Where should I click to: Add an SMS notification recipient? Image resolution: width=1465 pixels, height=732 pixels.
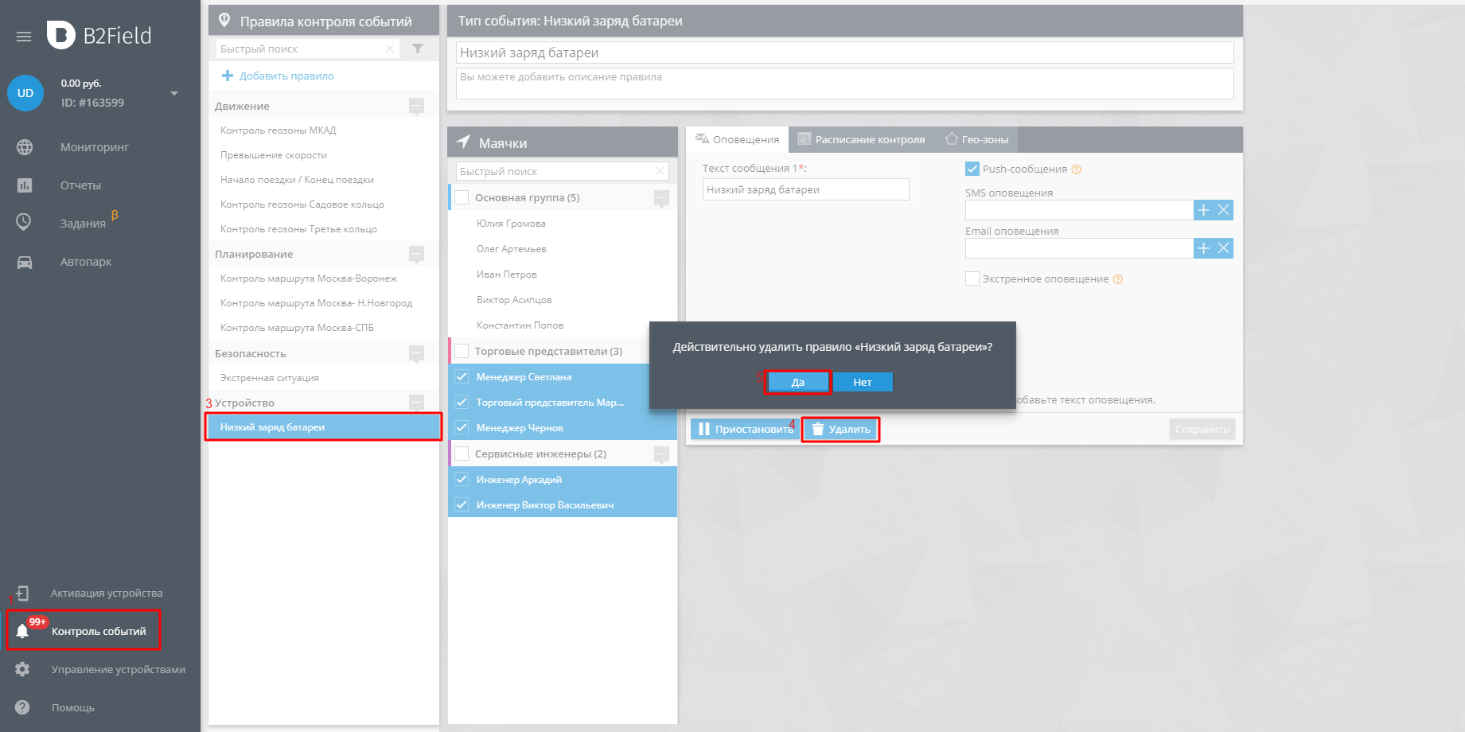[1203, 210]
